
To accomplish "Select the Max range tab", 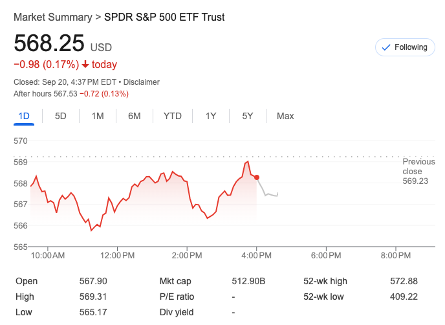I will 285,116.
